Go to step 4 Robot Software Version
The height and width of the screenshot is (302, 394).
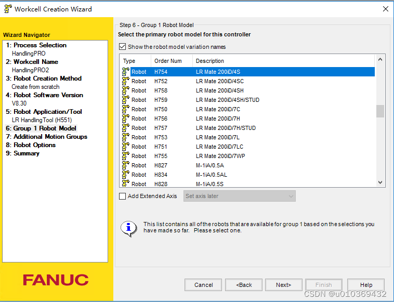[45, 95]
